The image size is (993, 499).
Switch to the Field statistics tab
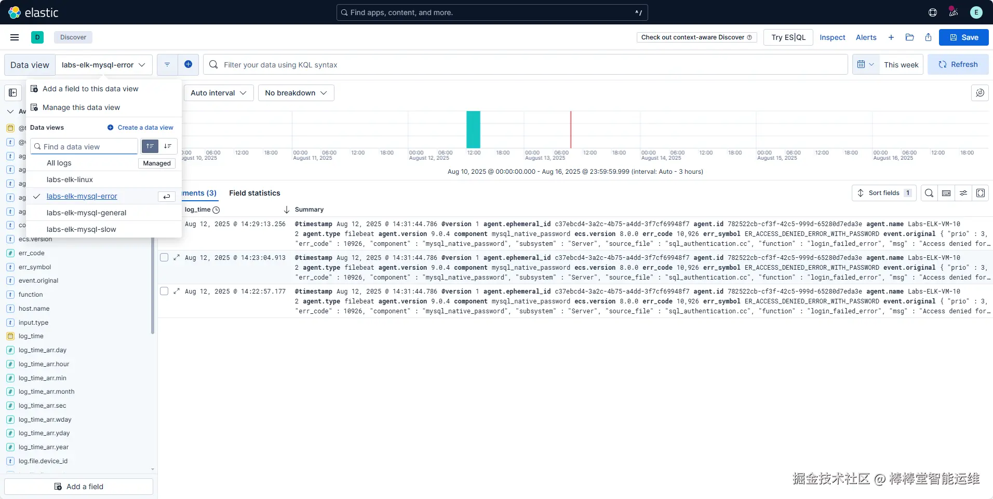click(254, 193)
